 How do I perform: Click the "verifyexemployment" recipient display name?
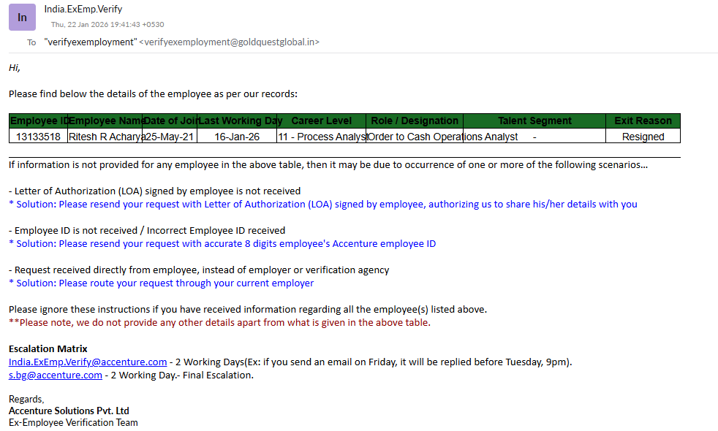[90, 42]
